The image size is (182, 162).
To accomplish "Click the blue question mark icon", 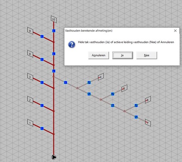I will coord(72,45).
